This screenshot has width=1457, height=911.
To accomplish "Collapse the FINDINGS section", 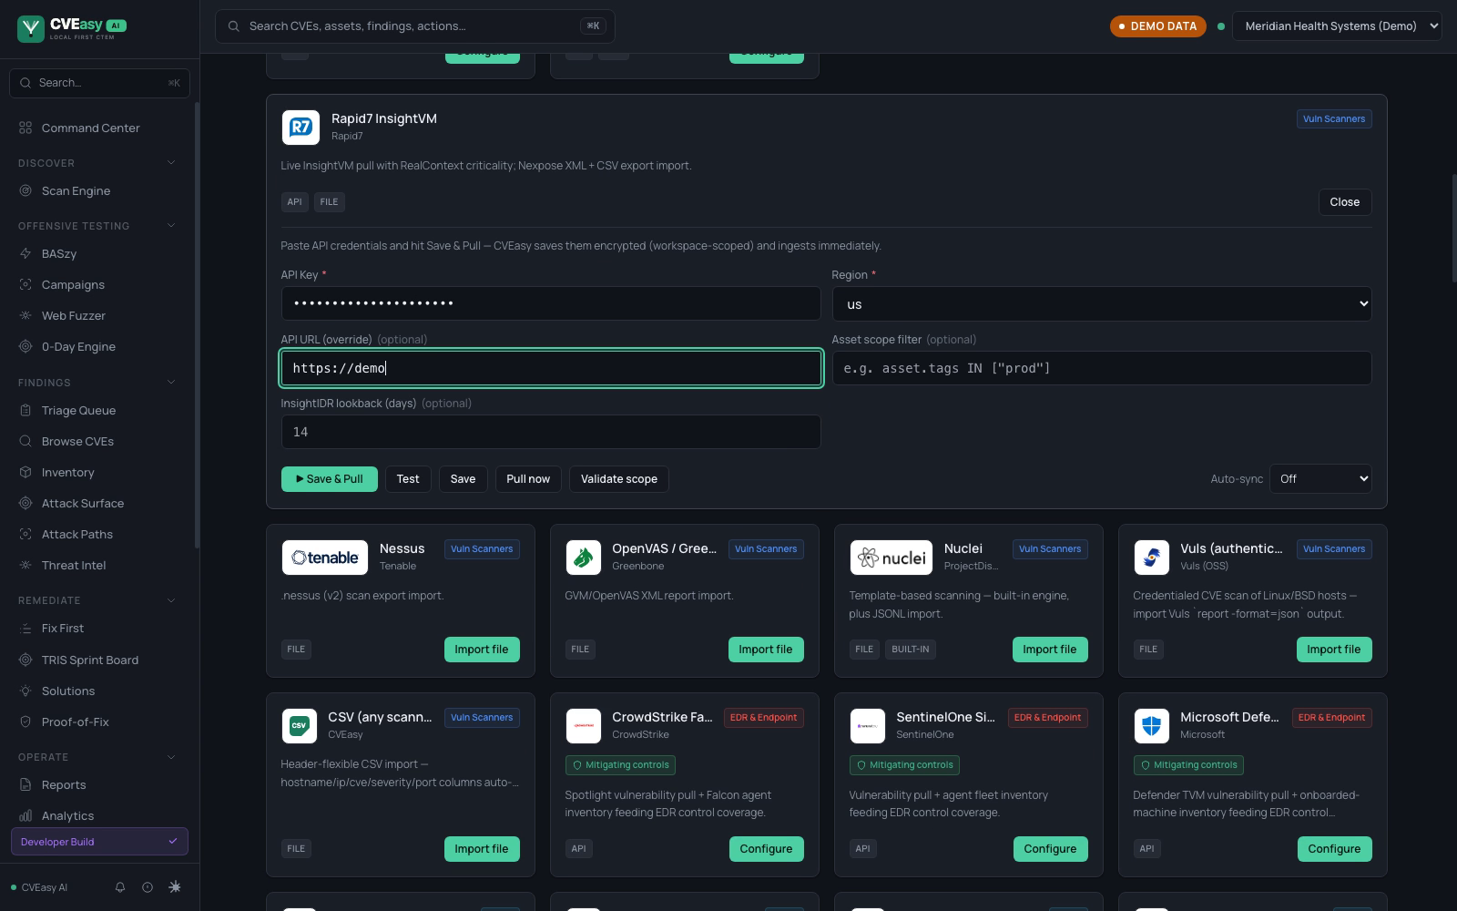I will [x=171, y=383].
